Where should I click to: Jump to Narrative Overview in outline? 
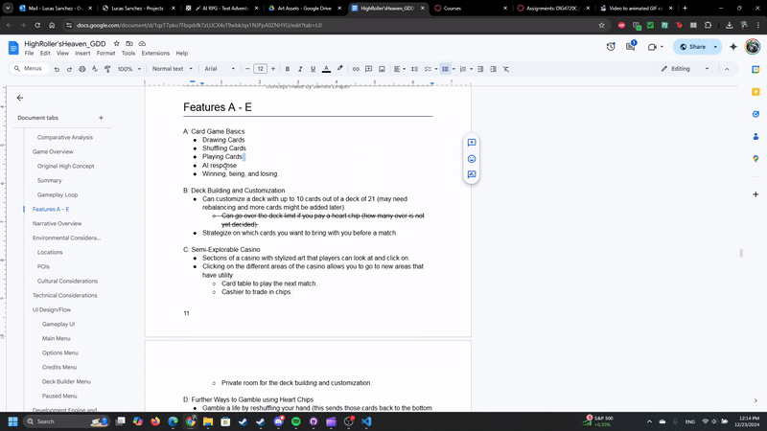[x=57, y=223]
